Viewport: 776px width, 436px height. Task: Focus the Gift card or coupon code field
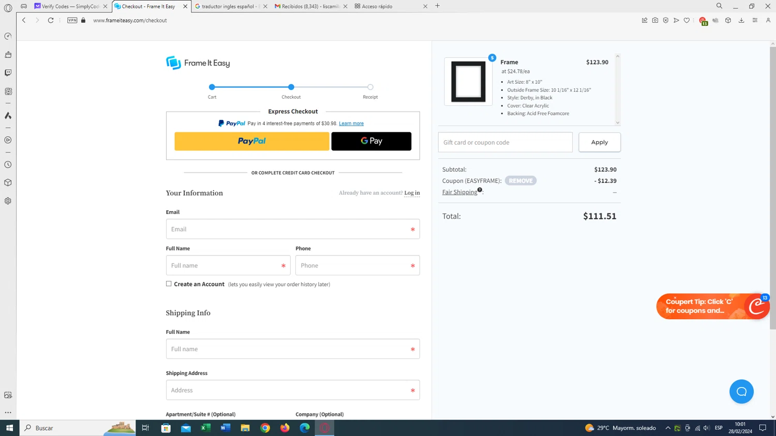tap(505, 142)
